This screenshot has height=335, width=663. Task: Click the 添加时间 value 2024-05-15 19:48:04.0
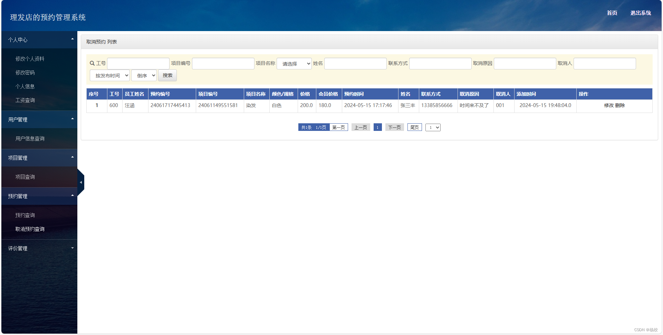pyautogui.click(x=545, y=105)
